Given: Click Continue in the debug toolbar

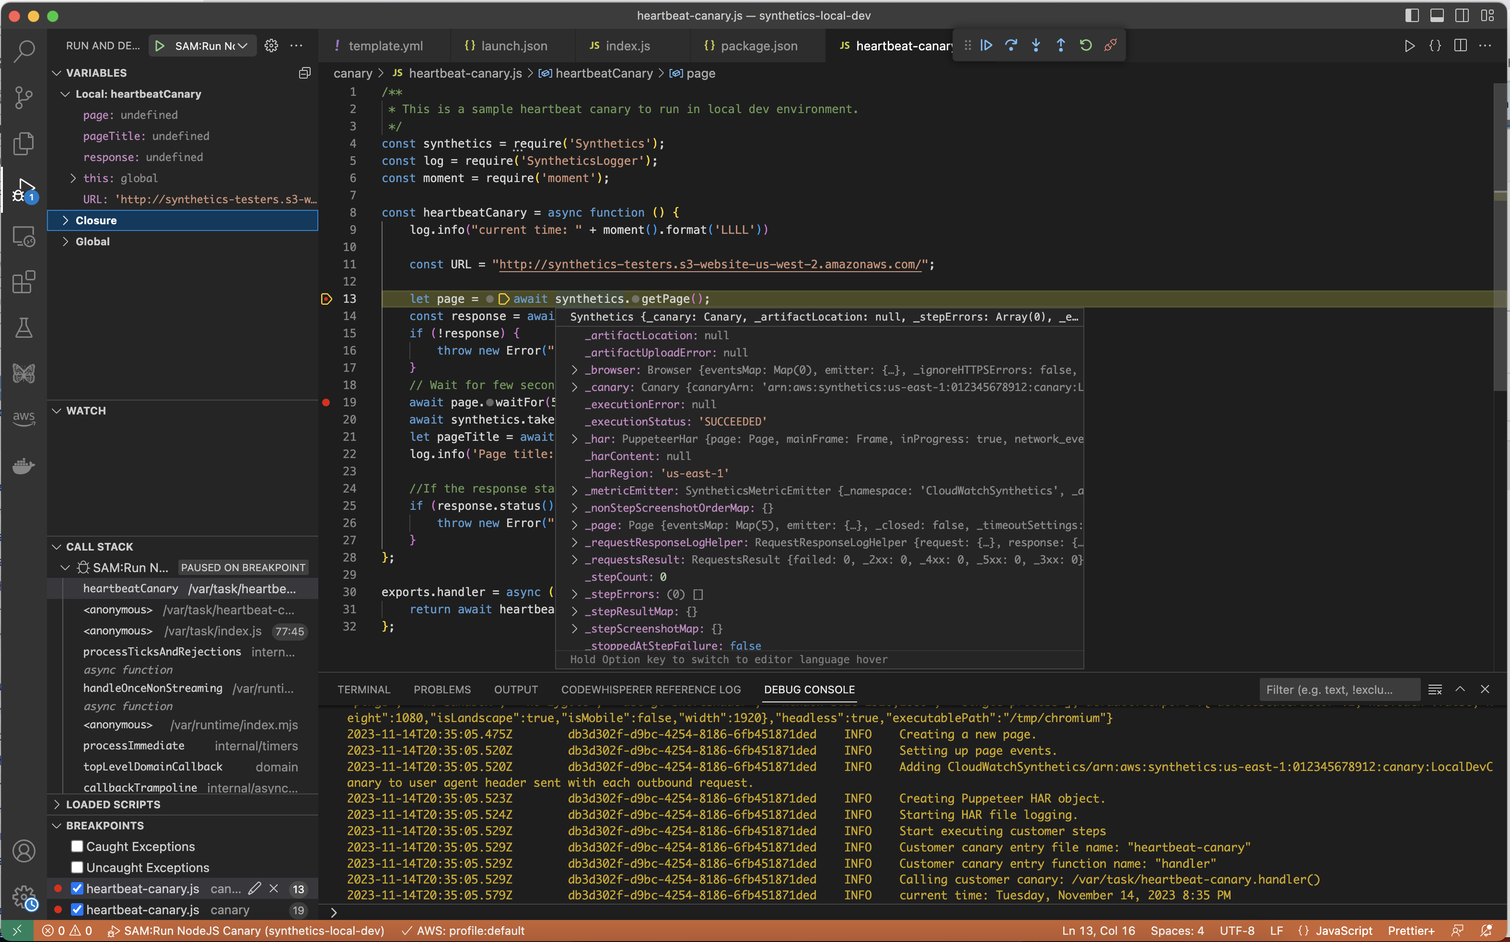Looking at the screenshot, I should pyautogui.click(x=987, y=45).
